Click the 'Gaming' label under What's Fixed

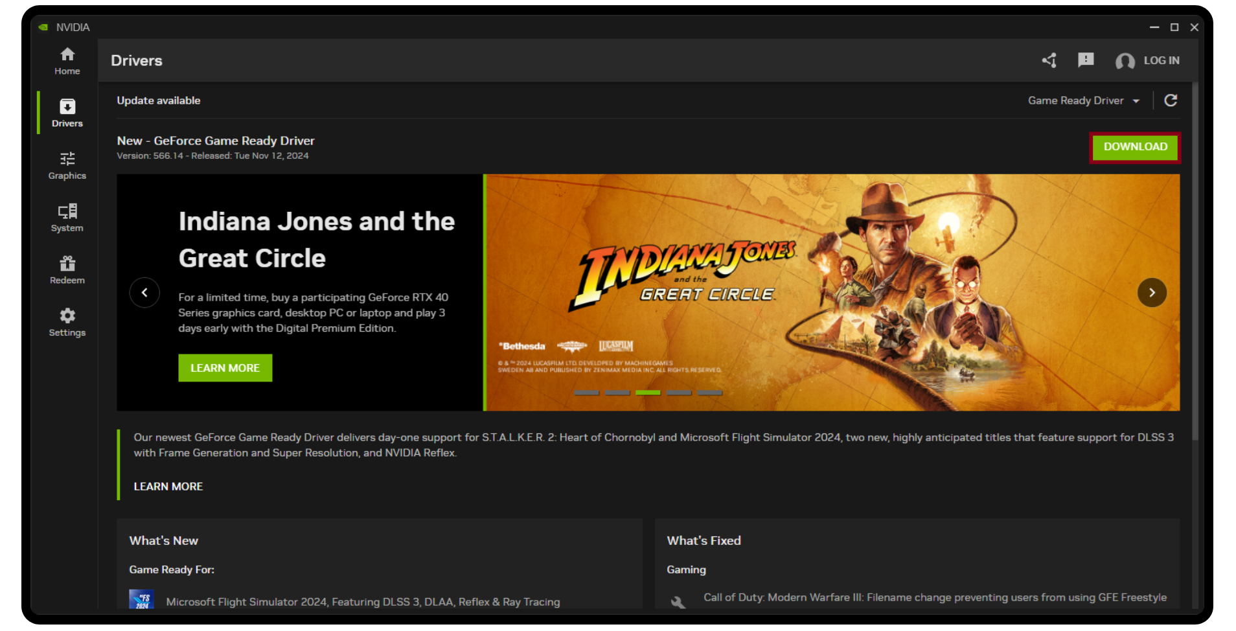(686, 570)
